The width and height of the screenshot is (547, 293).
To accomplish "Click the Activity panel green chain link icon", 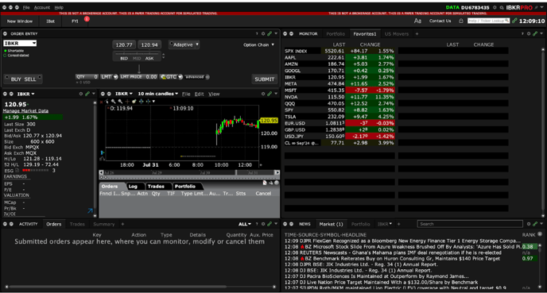I will click(270, 224).
